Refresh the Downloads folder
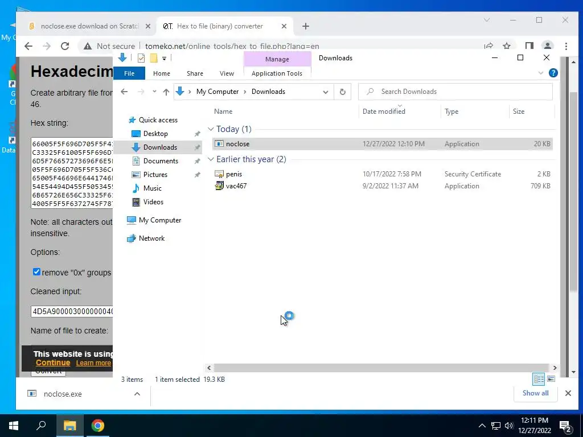583x437 pixels. click(342, 92)
